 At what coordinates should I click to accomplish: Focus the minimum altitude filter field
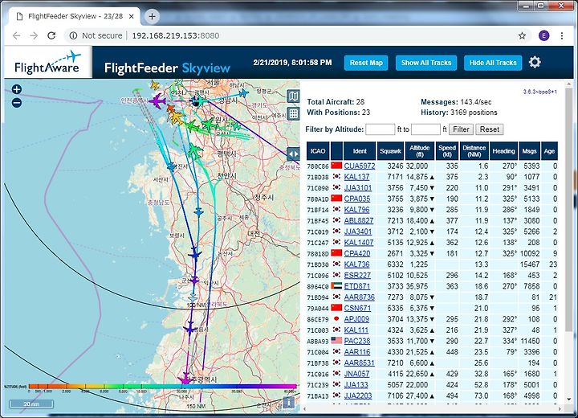point(380,129)
